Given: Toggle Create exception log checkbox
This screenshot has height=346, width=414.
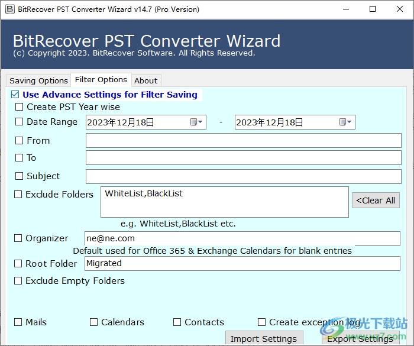Looking at the screenshot, I should 261,322.
